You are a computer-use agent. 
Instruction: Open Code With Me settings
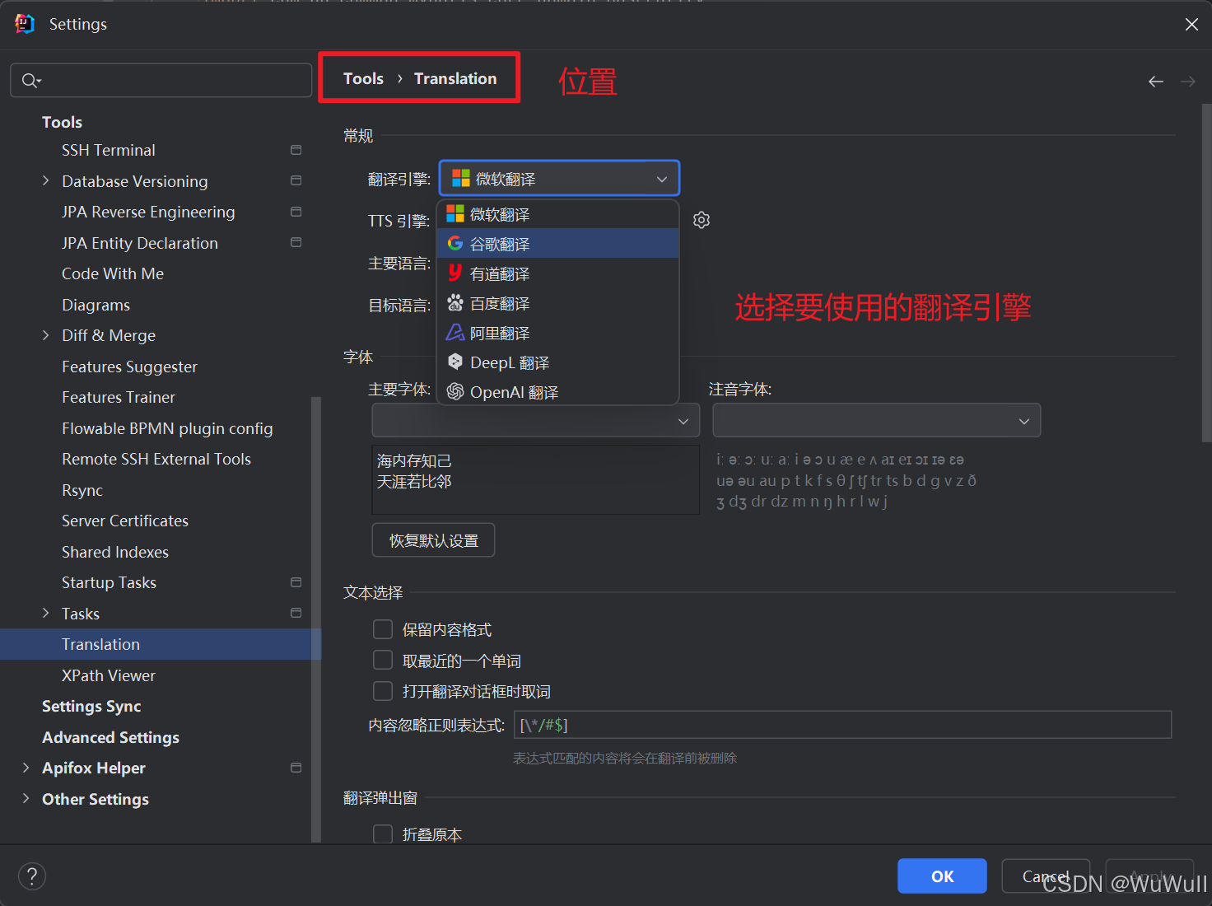113,273
